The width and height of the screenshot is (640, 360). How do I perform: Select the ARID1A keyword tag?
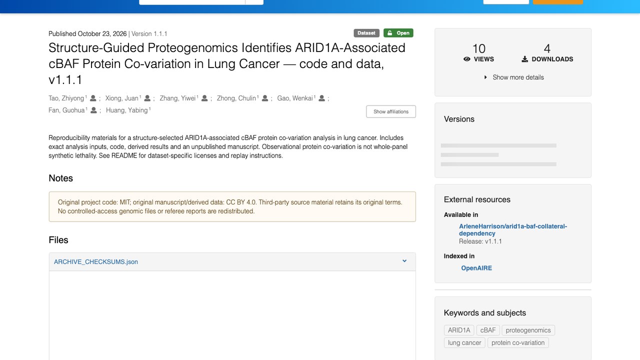point(459,330)
